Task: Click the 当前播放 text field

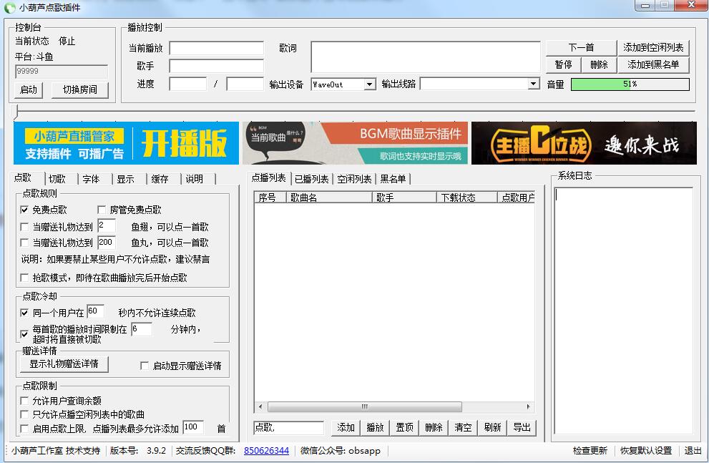Action: click(216, 49)
